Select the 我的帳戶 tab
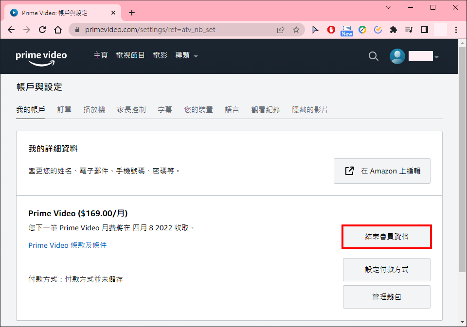 [31, 110]
